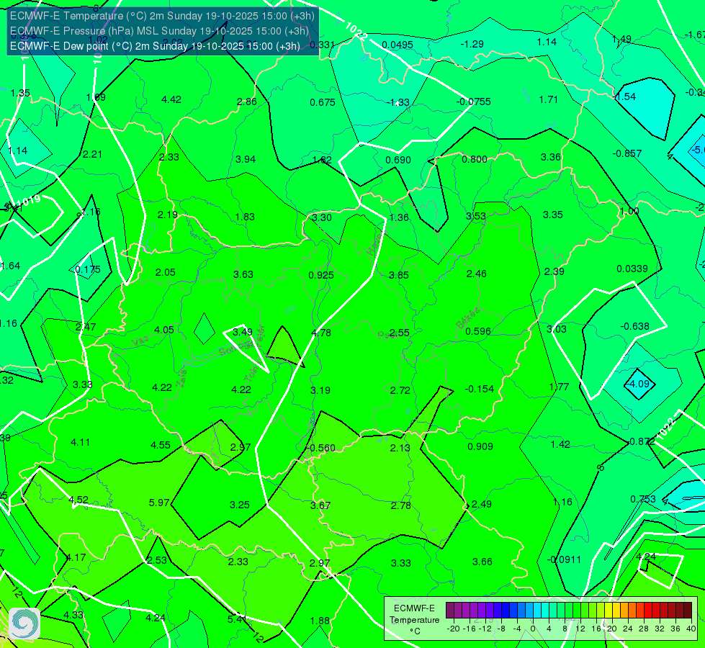Click the dew point value -0.154
Viewport: 705px width, 648px height.
tap(480, 389)
